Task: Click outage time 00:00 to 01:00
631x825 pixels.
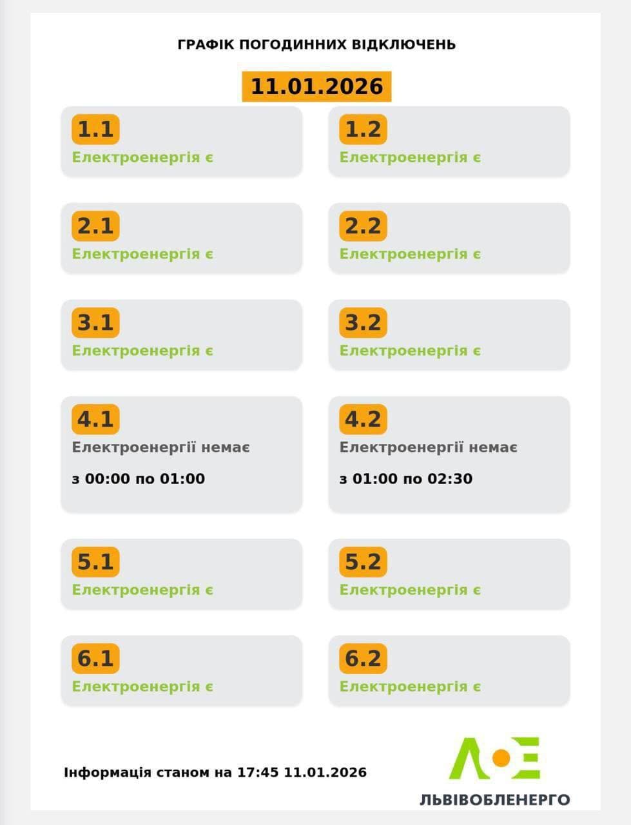Action: 139,479
